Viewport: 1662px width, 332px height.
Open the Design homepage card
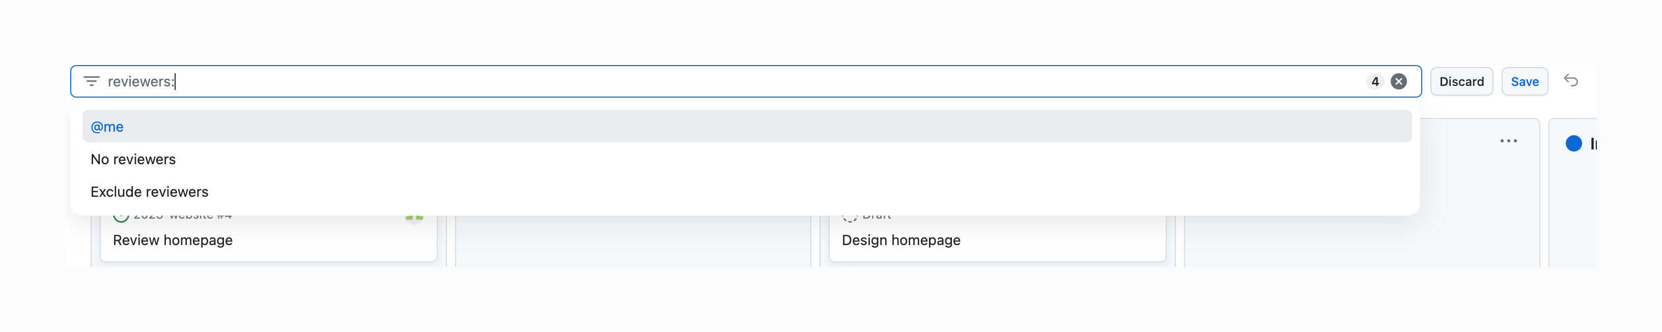(902, 240)
